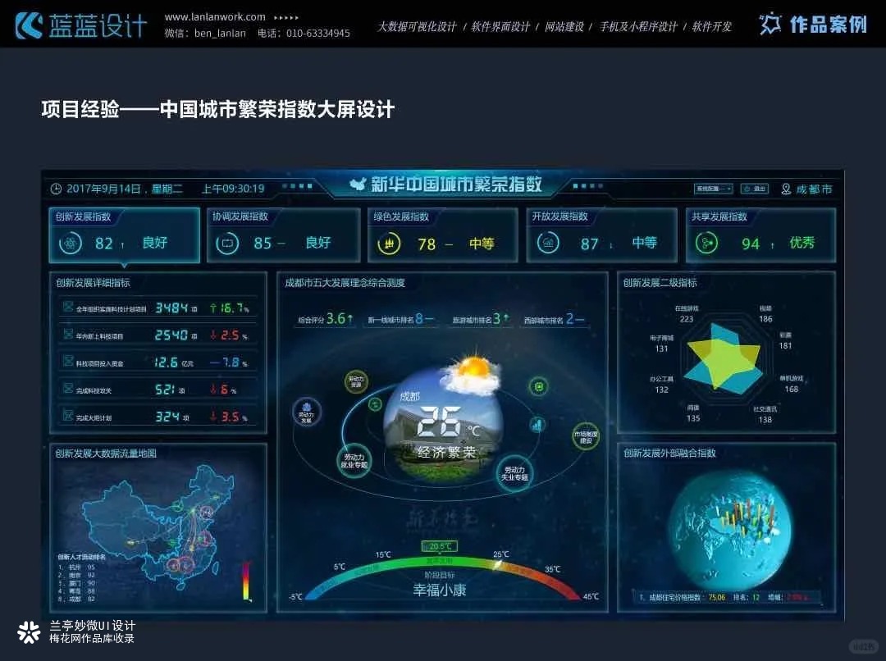Click the icon of the 2540 项 row
The image size is (886, 661).
[68, 334]
